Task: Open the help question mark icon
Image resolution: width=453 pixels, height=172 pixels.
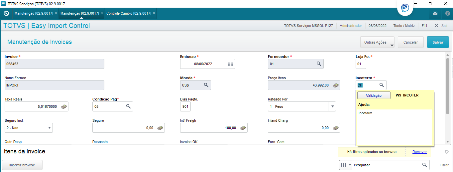Action: (x=447, y=13)
